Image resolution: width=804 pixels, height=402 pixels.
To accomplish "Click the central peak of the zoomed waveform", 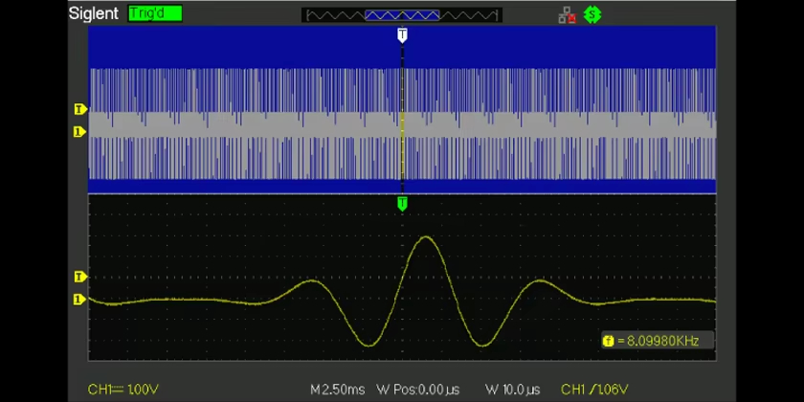I will 424,238.
